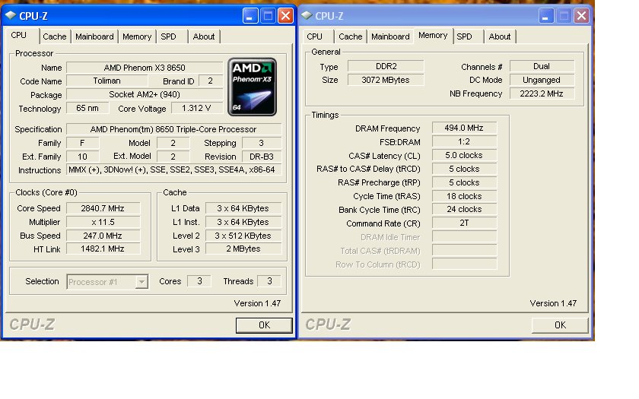639x399 pixels.
Task: Minimize the left CPU-Z window
Action: (250, 16)
